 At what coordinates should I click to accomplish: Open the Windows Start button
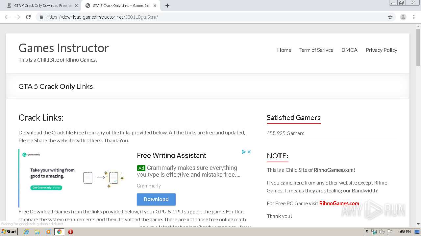coord(9,231)
